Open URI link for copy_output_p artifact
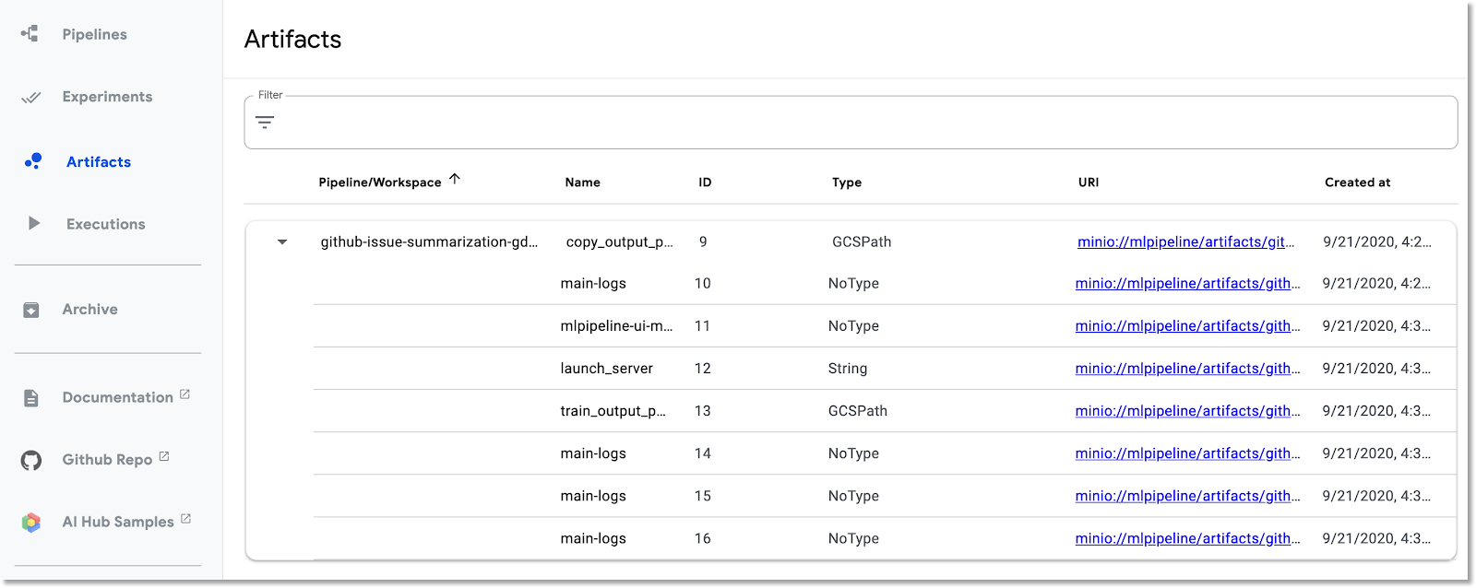This screenshot has height=588, width=1476. 1185,242
